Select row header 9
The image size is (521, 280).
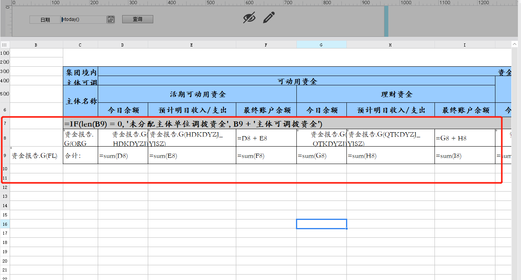pyautogui.click(x=5, y=155)
